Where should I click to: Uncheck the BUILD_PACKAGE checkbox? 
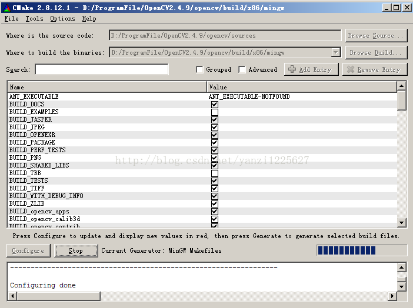[215, 143]
